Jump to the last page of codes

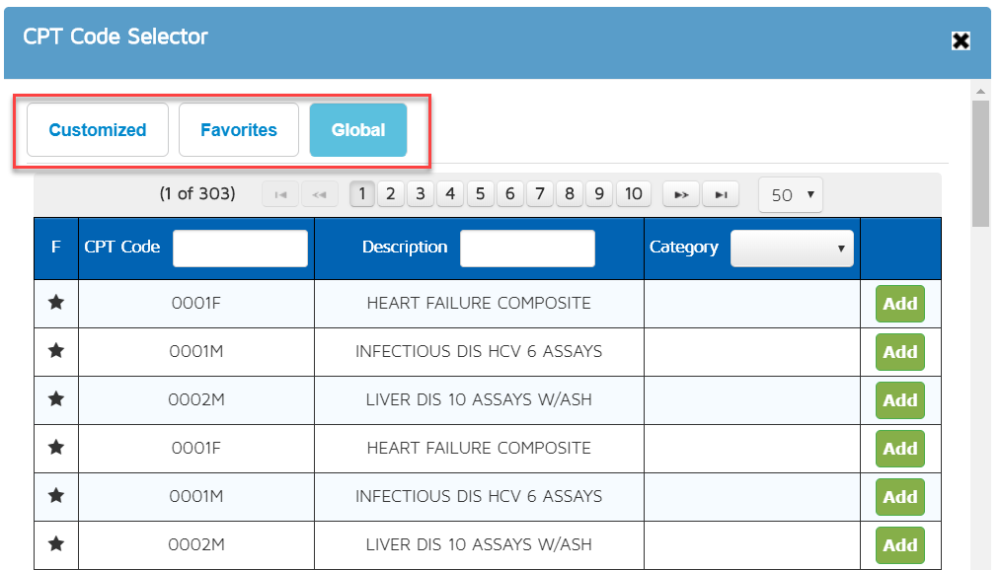point(721,195)
